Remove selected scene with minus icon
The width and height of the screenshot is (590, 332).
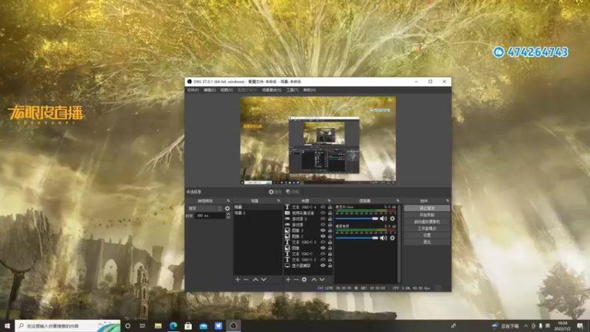246,280
